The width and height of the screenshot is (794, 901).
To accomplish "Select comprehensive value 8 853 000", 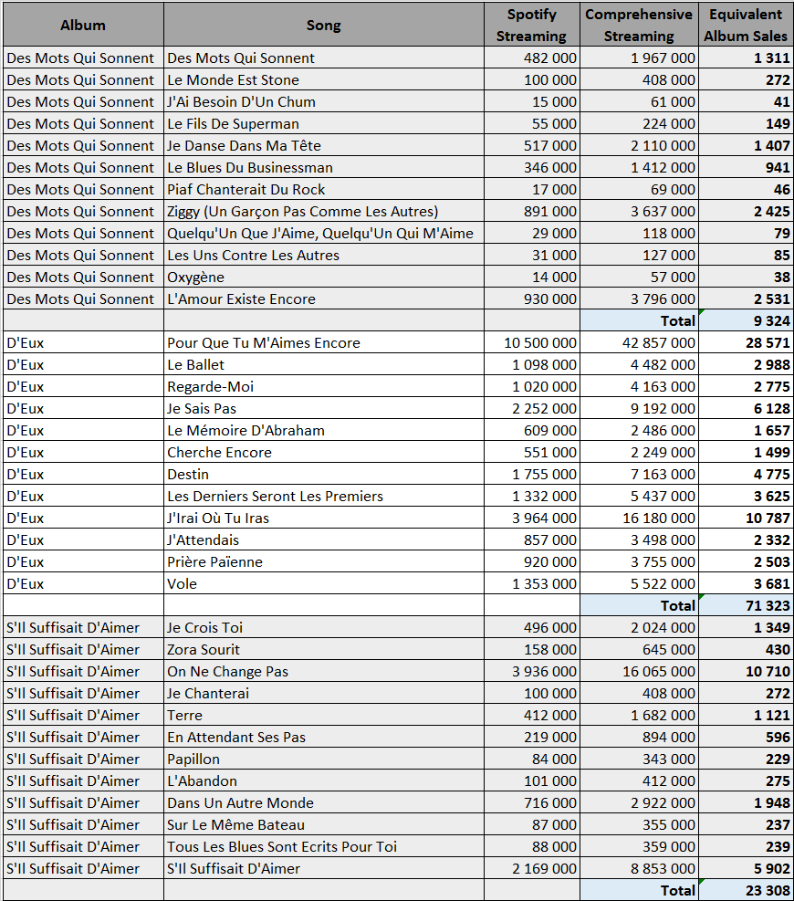I will pyautogui.click(x=639, y=869).
